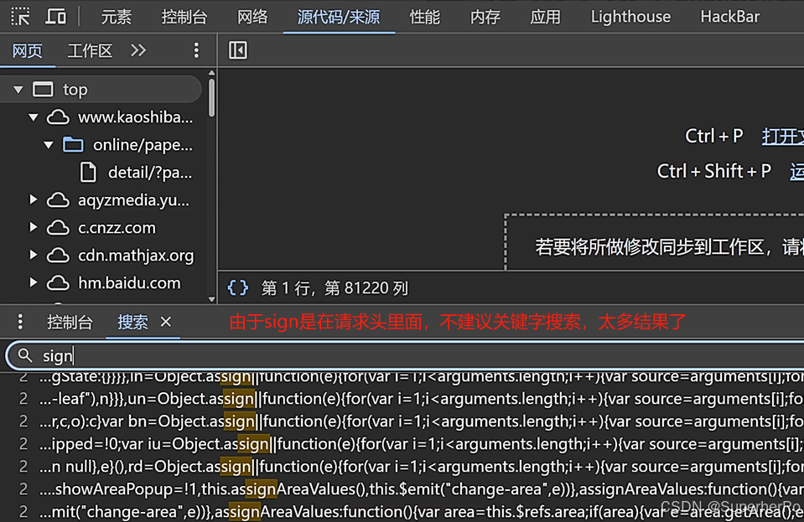Click the navigator scrollbar thumb
The image size is (804, 522).
click(x=211, y=96)
